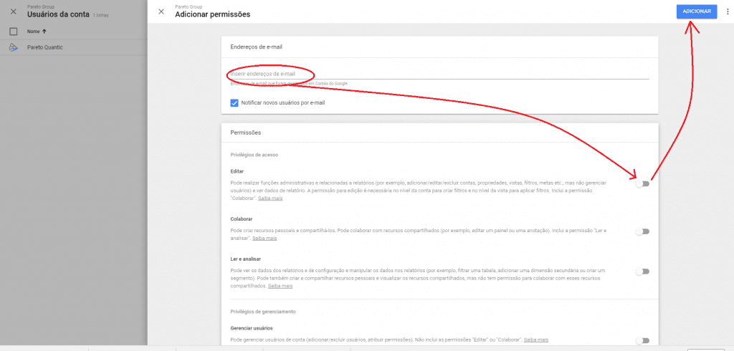Enable the Gerenciar usuários toggle
The height and width of the screenshot is (351, 734).
click(x=642, y=341)
